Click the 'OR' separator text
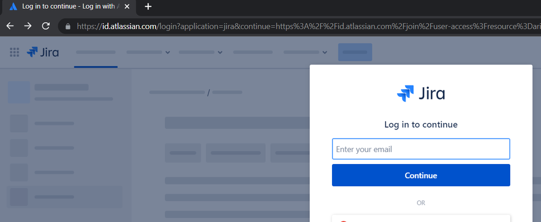 421,203
